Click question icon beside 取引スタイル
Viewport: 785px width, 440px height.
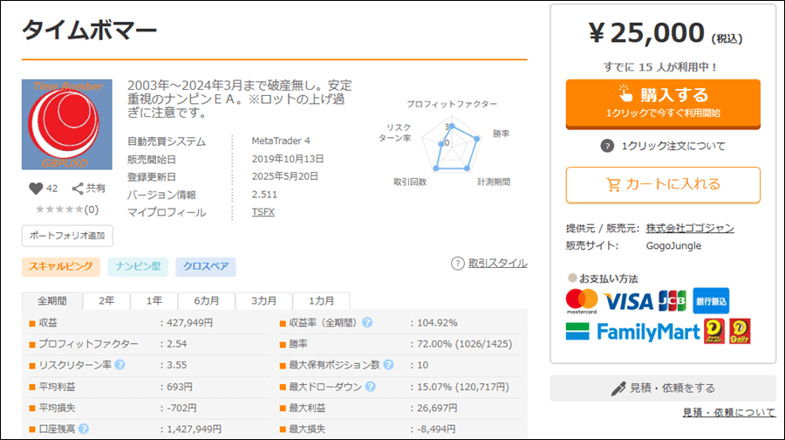458,263
